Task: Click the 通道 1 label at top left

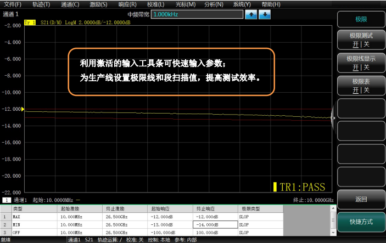Action: 10,14
